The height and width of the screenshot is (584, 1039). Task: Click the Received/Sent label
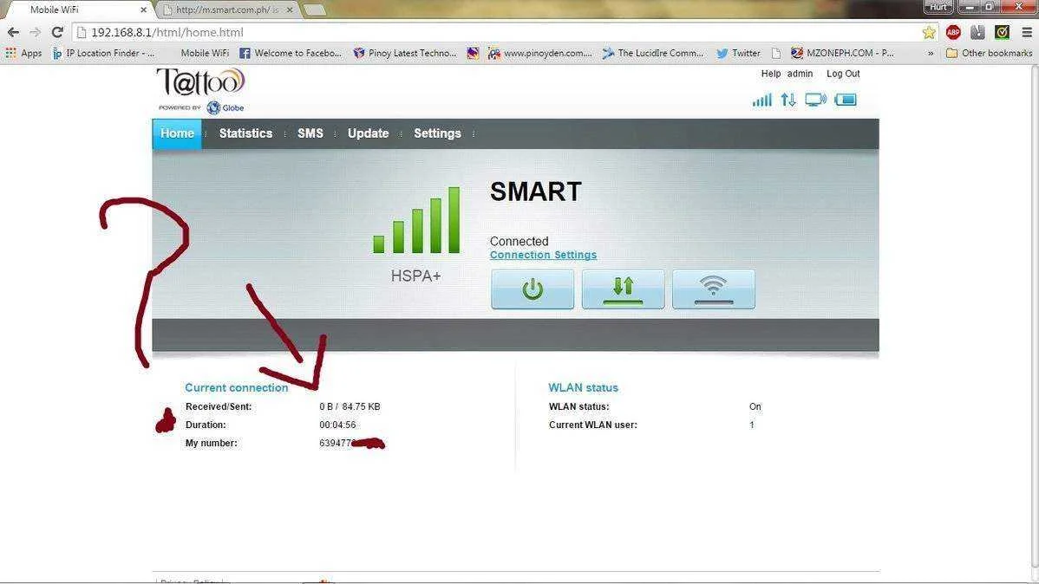[218, 406]
